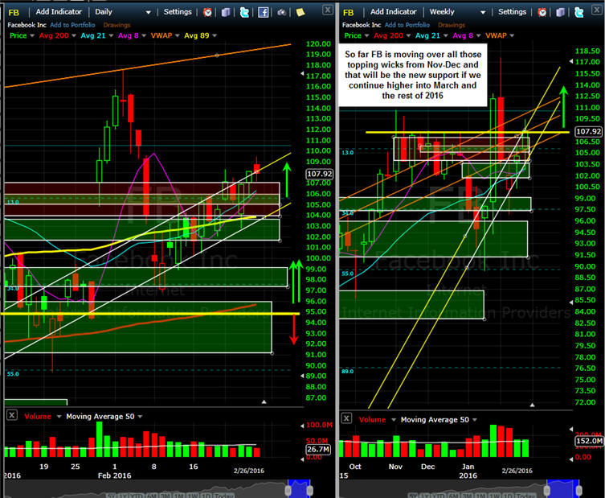605x498 pixels.
Task: Open Drawings link in Weekly chart
Action: pos(451,25)
